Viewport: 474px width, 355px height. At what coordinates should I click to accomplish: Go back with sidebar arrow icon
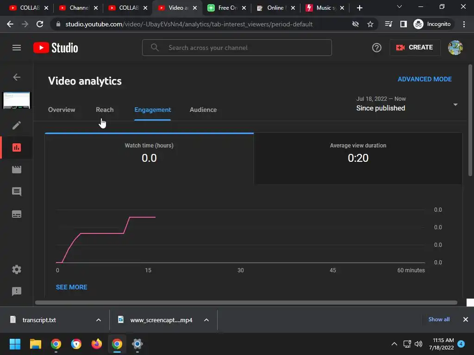click(x=17, y=77)
